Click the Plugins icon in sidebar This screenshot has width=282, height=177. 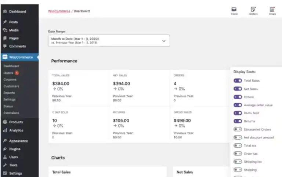pos(5,149)
